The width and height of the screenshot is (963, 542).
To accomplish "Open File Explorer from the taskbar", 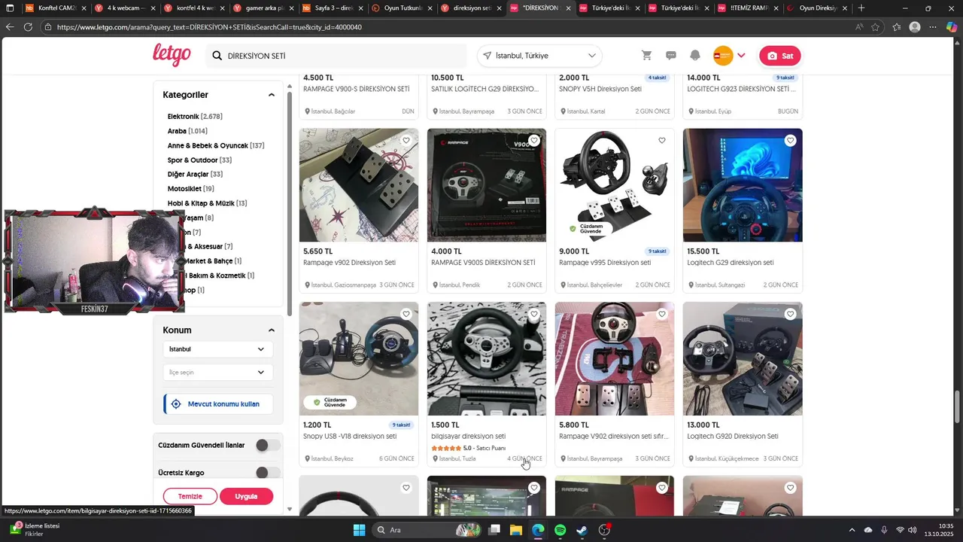I will 516,530.
